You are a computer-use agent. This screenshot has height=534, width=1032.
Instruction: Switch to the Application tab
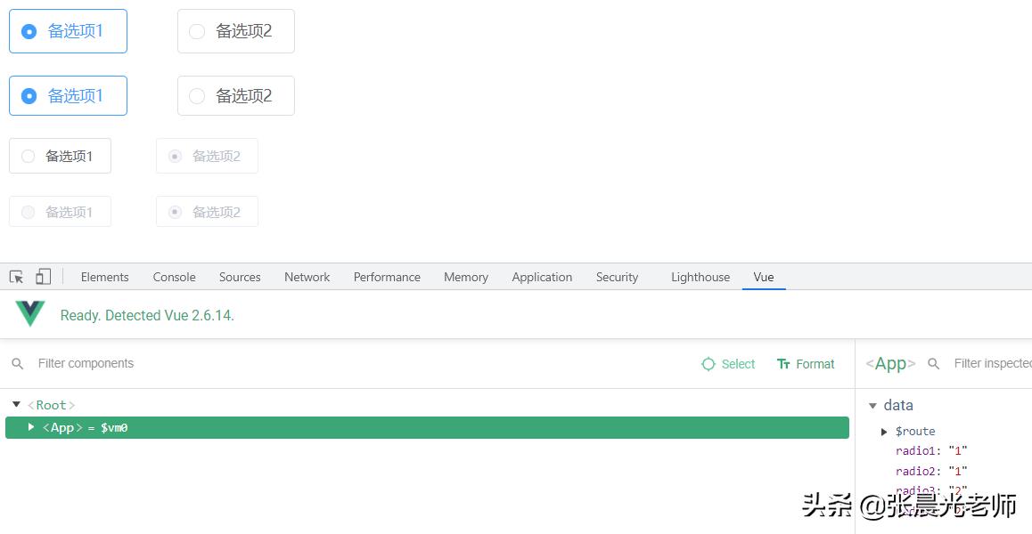[542, 277]
